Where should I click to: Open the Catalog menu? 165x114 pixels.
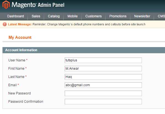(x=54, y=16)
